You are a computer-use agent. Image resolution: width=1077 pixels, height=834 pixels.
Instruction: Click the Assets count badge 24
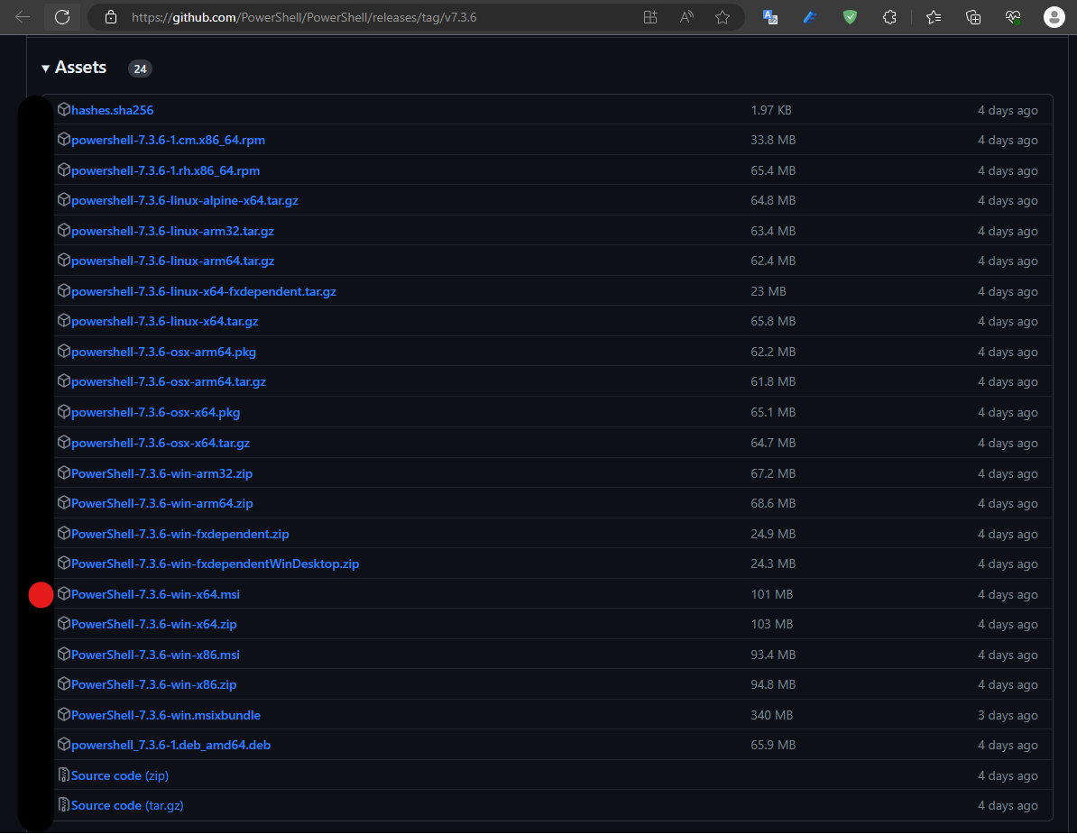[x=140, y=69]
